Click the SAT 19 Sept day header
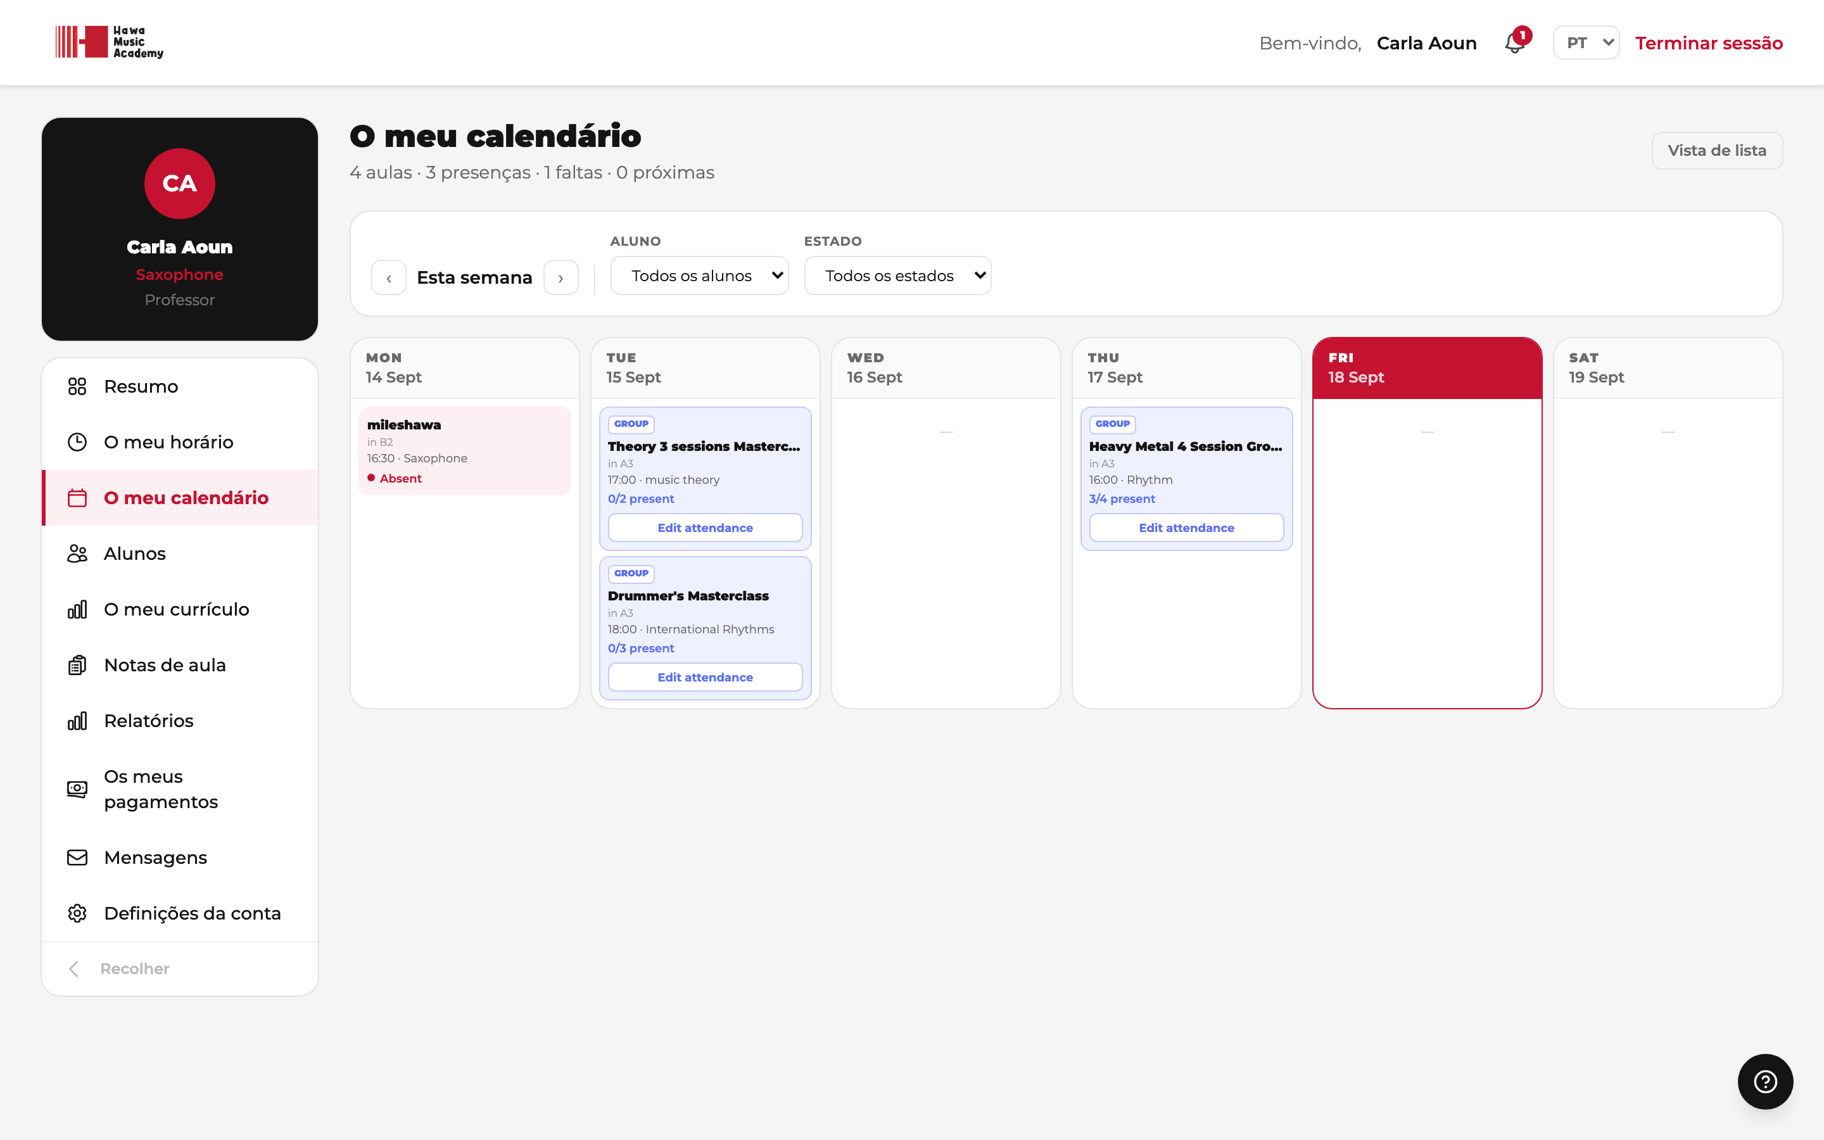 coord(1667,368)
